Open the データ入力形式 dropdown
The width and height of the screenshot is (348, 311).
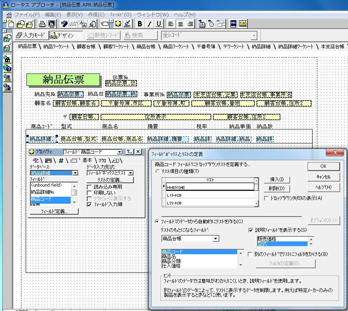(131, 173)
